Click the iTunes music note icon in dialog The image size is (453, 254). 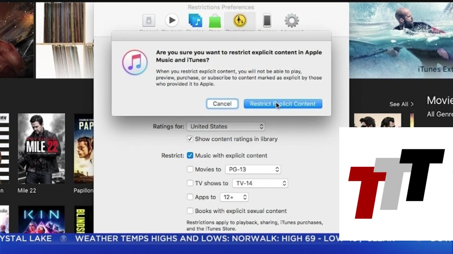[x=135, y=62]
